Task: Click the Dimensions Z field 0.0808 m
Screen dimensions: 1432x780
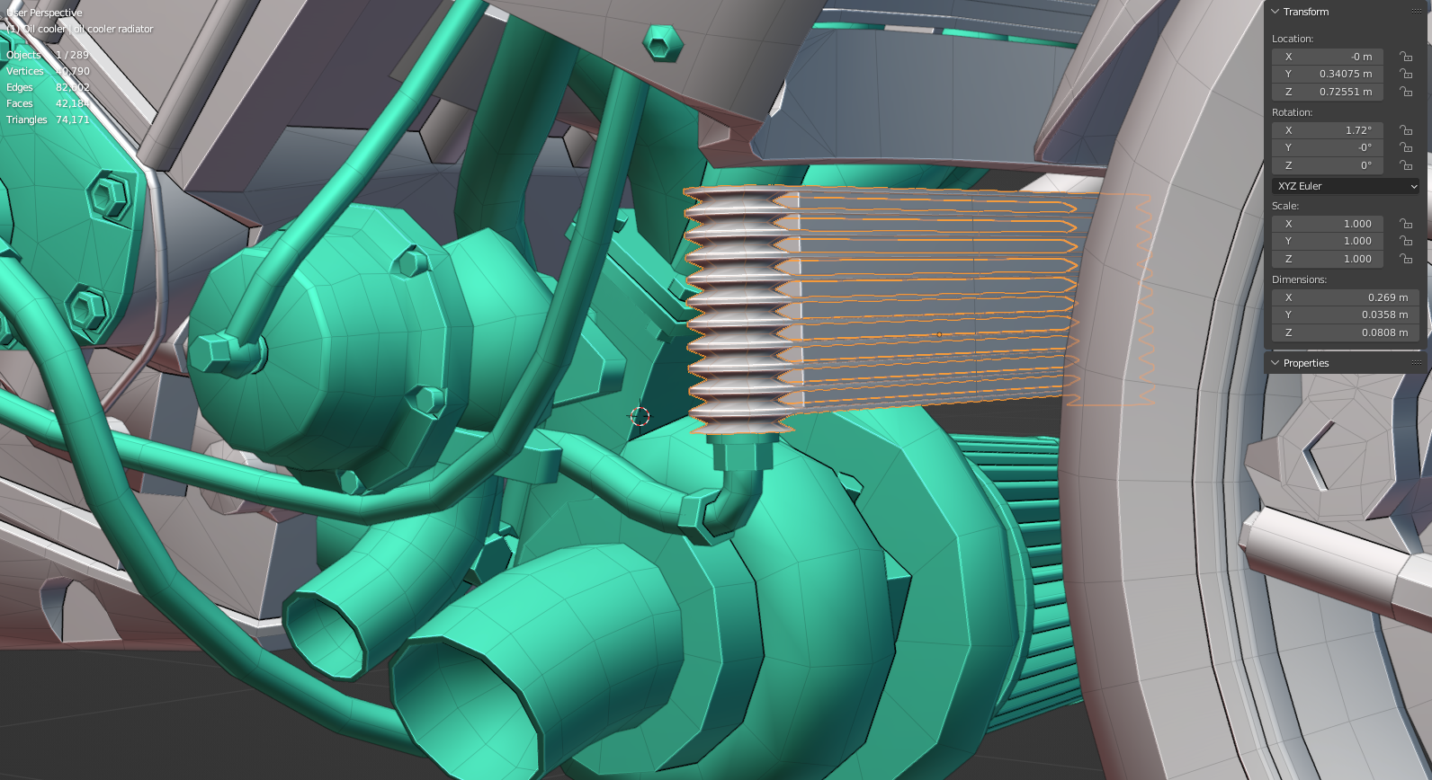Action: pos(1346,332)
